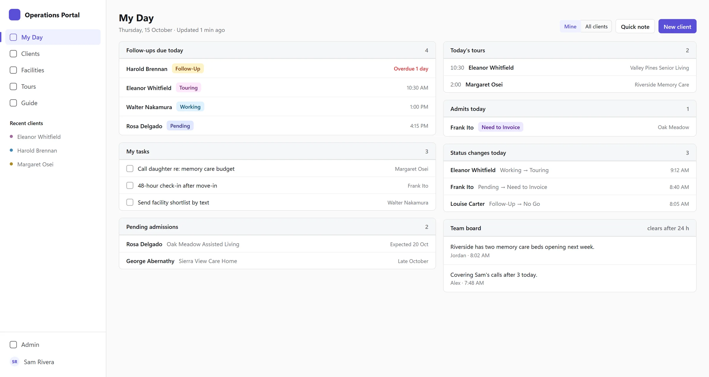Open the Tours page label in sidebar
Image resolution: width=709 pixels, height=377 pixels.
pyautogui.click(x=28, y=87)
